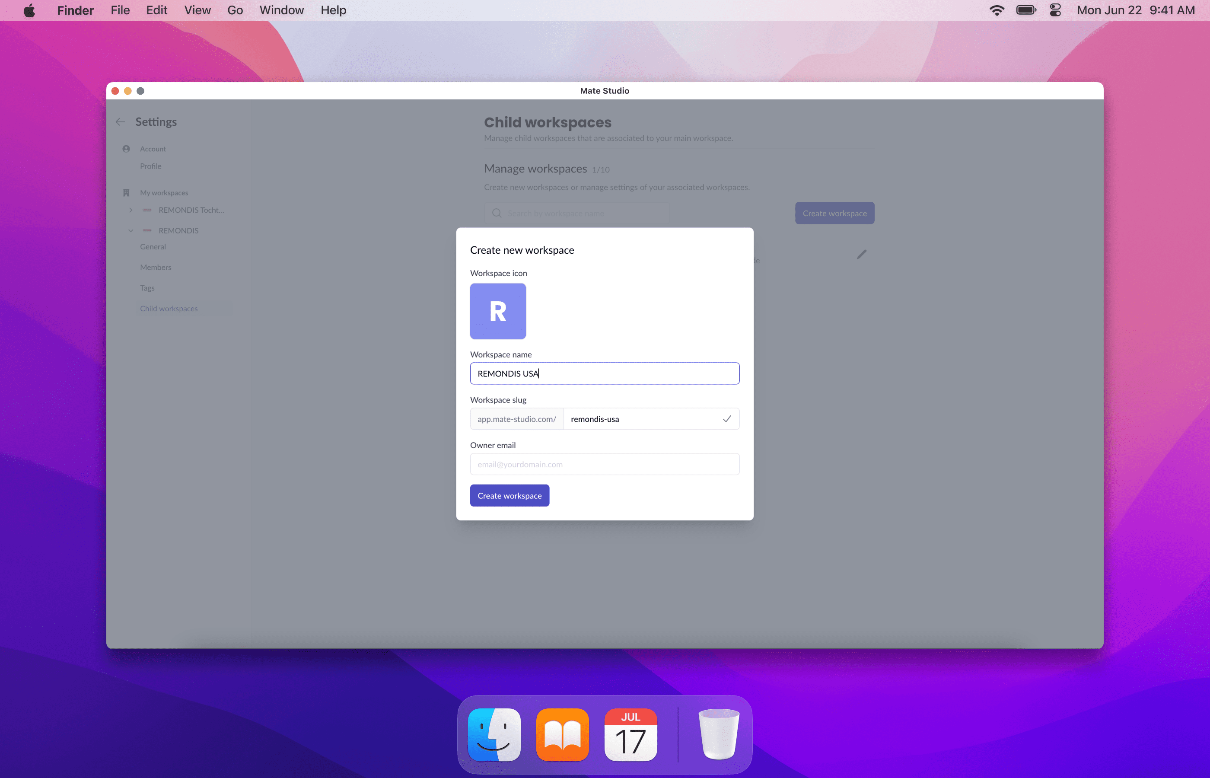
Task: Click the Workspace name input field
Action: [x=605, y=373]
